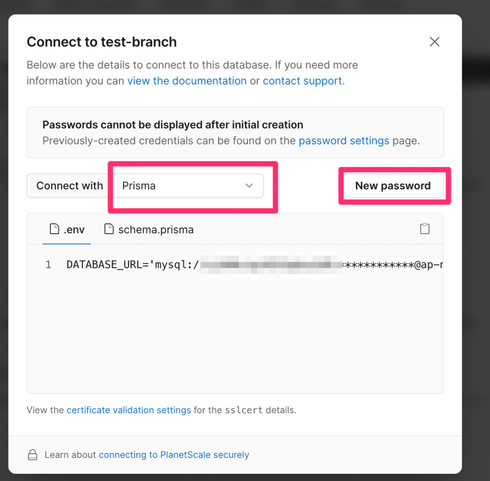The height and width of the screenshot is (481, 490).
Task: Open certificate validation settings link
Action: pos(129,410)
